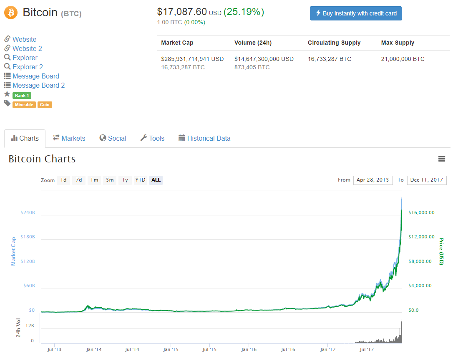
Task: Click the Coin orange tag
Action: tap(45, 105)
